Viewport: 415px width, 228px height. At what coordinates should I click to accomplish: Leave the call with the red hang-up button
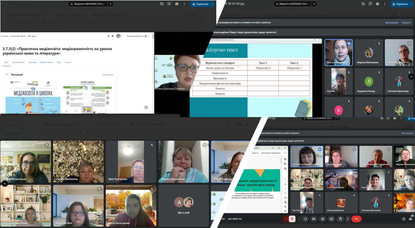(356, 219)
